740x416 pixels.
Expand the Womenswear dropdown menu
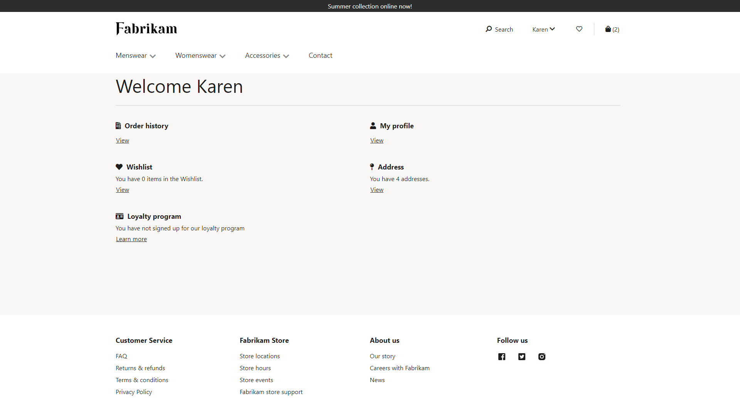200,55
